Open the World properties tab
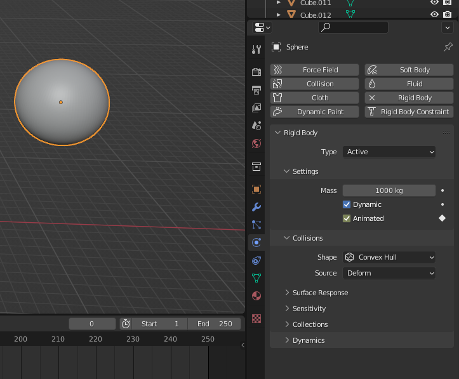The image size is (459, 379). coord(256,143)
